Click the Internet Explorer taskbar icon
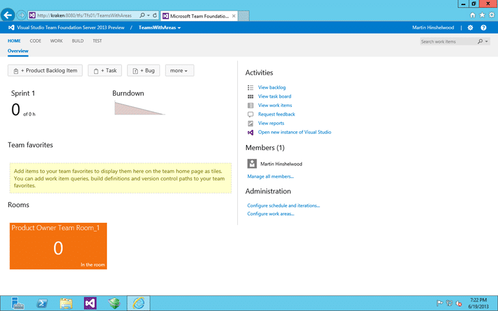 click(138, 303)
